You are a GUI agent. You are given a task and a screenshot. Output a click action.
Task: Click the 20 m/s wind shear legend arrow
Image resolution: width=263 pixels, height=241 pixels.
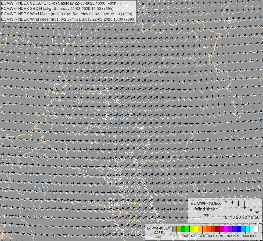(x=239, y=203)
